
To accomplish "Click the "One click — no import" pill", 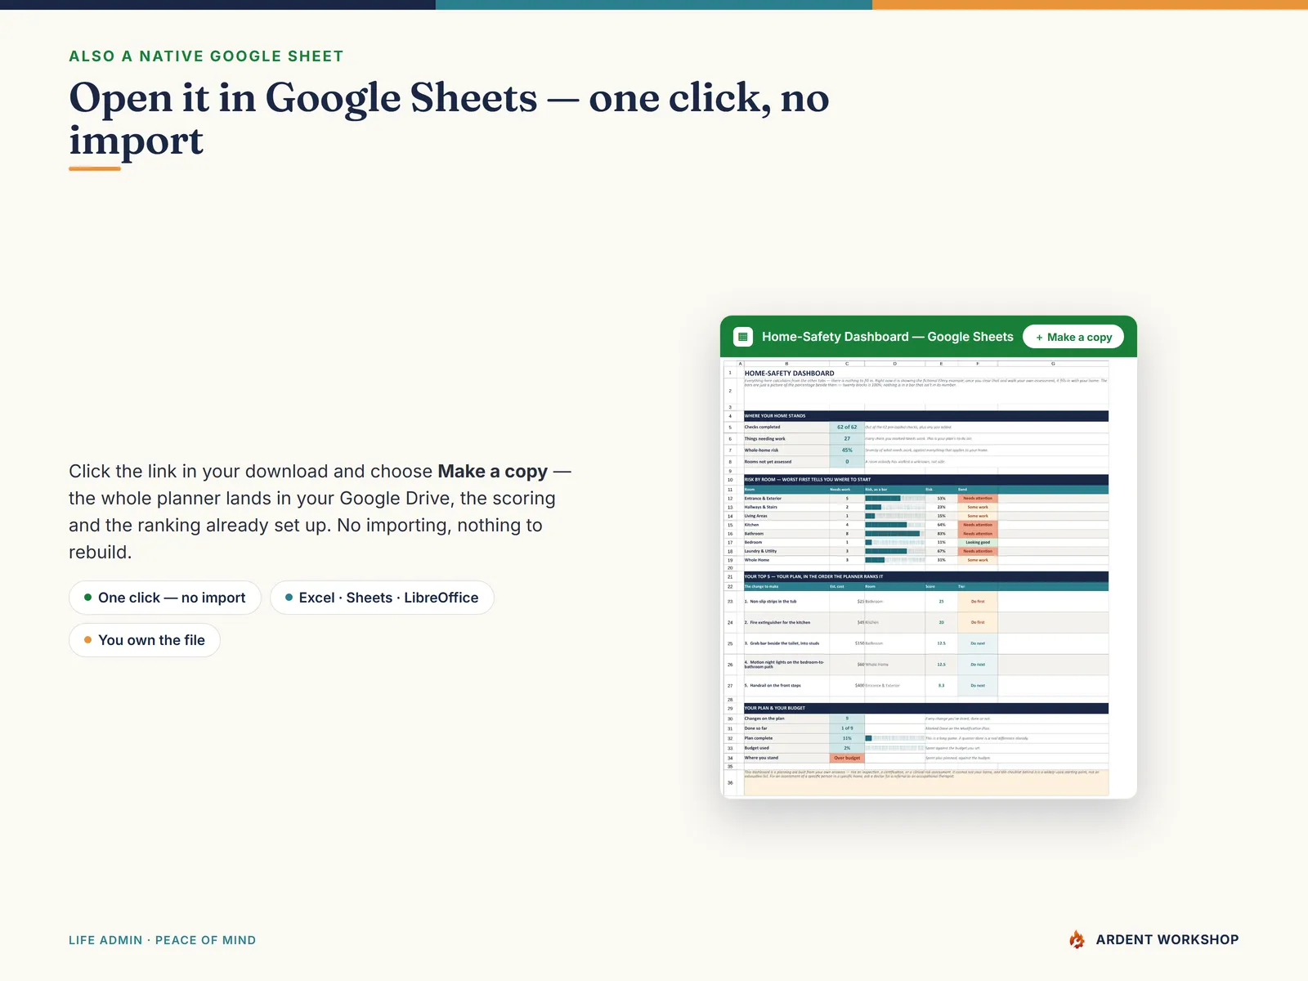I will (164, 598).
